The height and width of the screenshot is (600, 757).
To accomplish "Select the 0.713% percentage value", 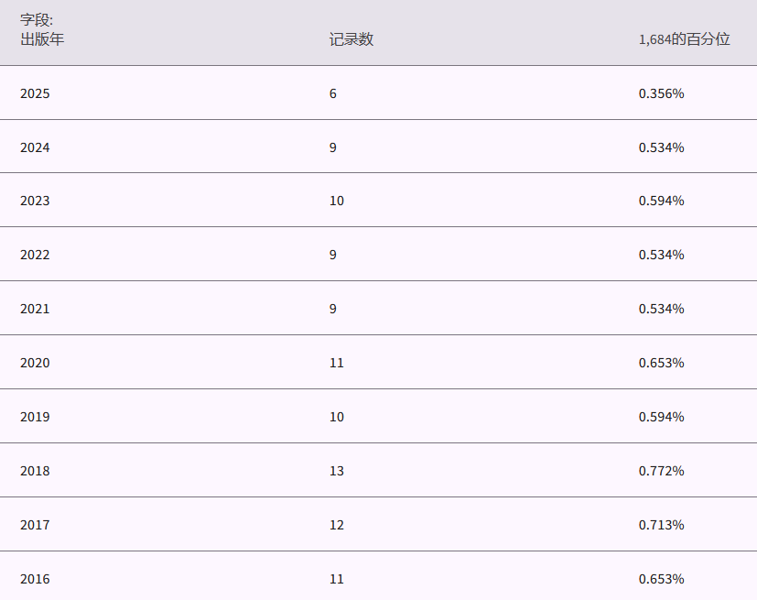I will pyautogui.click(x=661, y=525).
